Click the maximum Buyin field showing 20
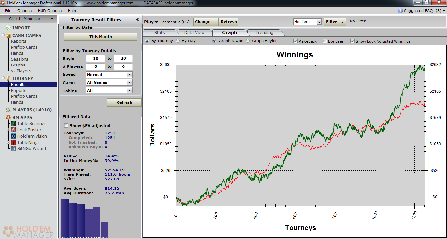 [x=123, y=59]
